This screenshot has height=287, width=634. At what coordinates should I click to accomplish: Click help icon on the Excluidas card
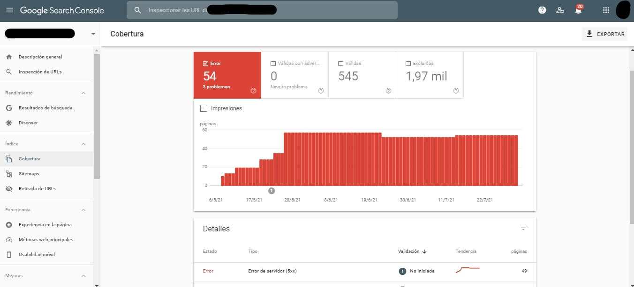(456, 91)
